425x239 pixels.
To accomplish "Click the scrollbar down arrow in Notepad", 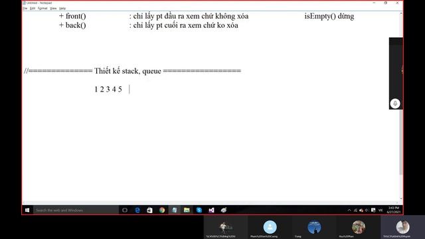I will point(401,199).
